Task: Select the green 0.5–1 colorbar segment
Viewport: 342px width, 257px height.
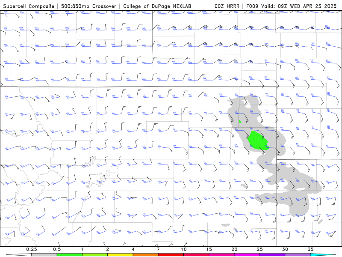Action: coord(69,255)
